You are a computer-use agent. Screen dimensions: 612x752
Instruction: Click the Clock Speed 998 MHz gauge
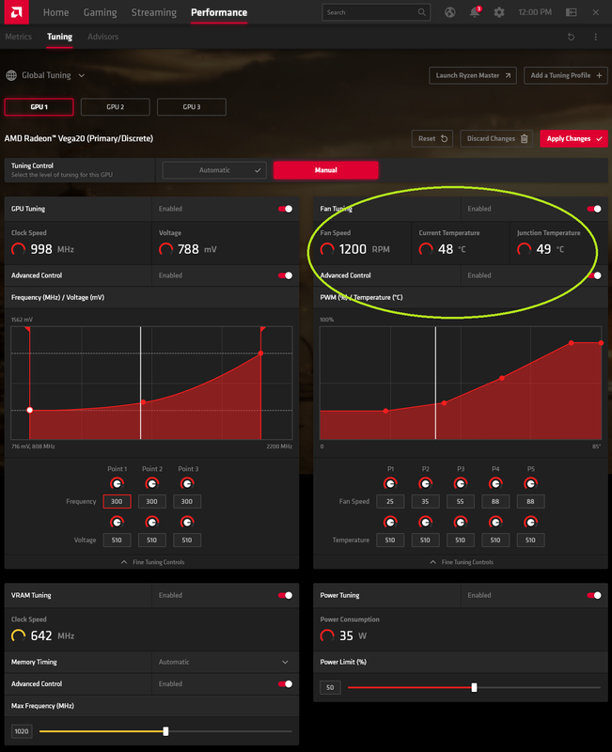(18, 249)
